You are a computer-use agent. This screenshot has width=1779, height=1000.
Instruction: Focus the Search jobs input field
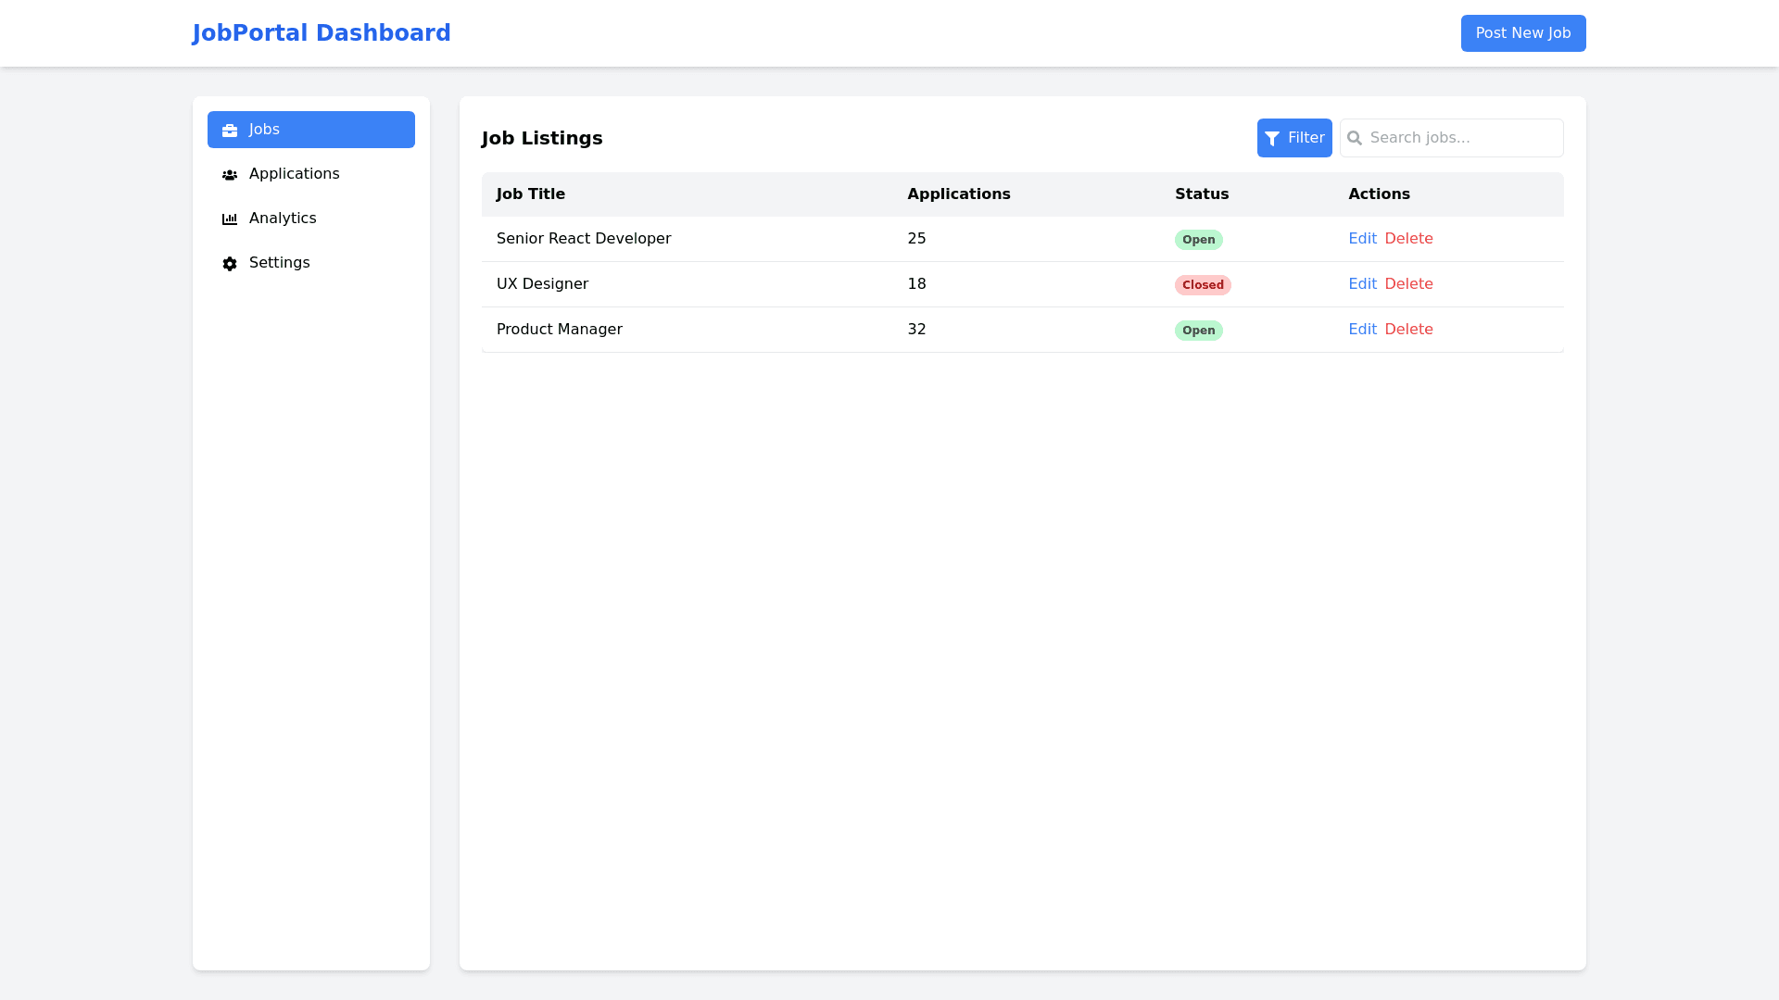click(x=1462, y=138)
